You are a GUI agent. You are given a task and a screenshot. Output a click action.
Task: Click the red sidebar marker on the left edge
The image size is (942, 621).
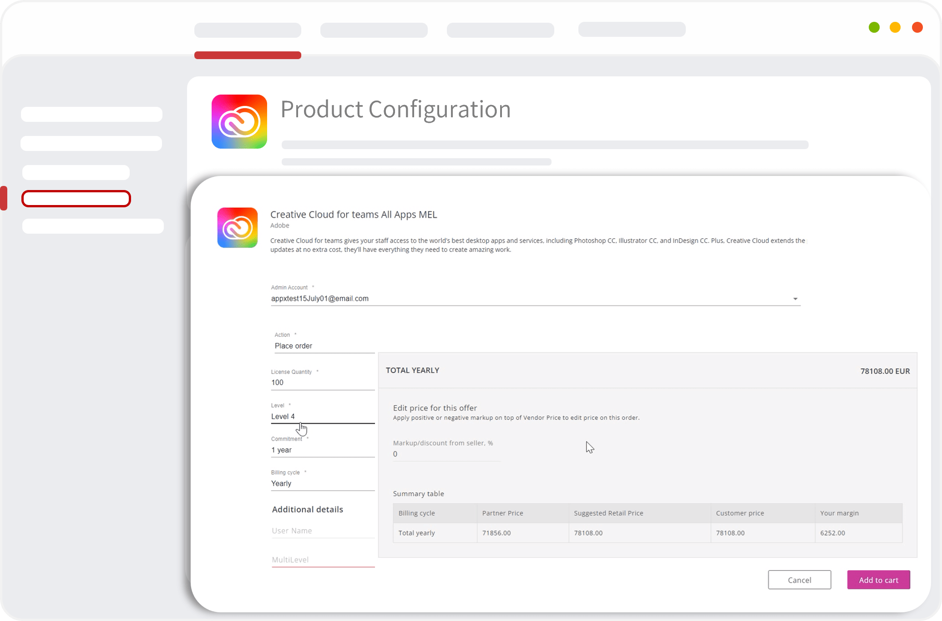pyautogui.click(x=4, y=198)
